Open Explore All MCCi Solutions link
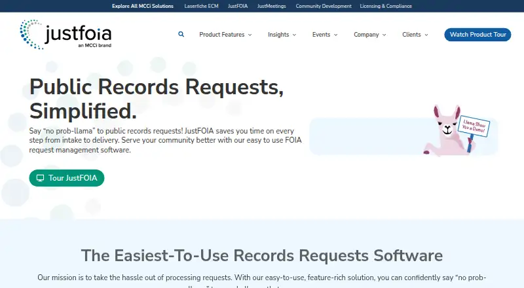Image resolution: width=524 pixels, height=288 pixels. pos(143,6)
